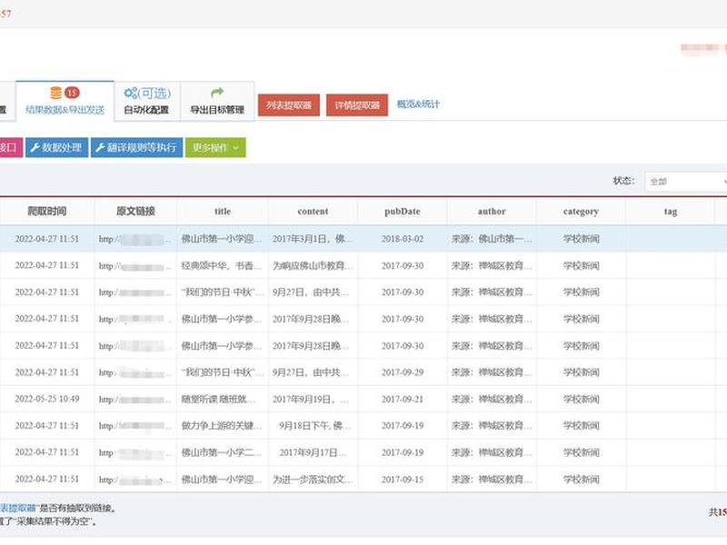Viewport: 727px width, 545px height.
Task: Open the 自动化配置 tab
Action: [x=147, y=101]
